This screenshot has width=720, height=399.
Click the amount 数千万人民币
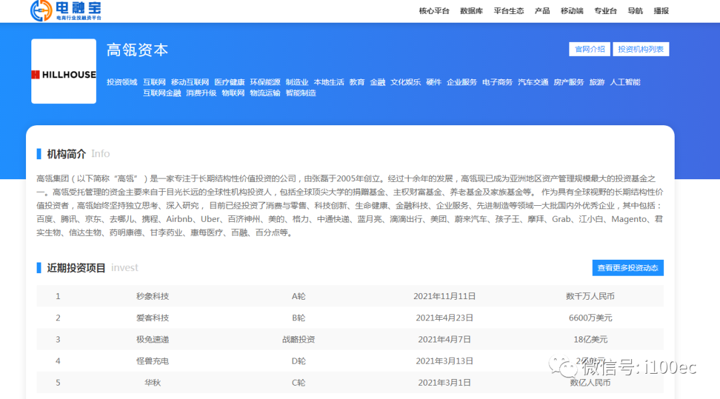tap(590, 296)
